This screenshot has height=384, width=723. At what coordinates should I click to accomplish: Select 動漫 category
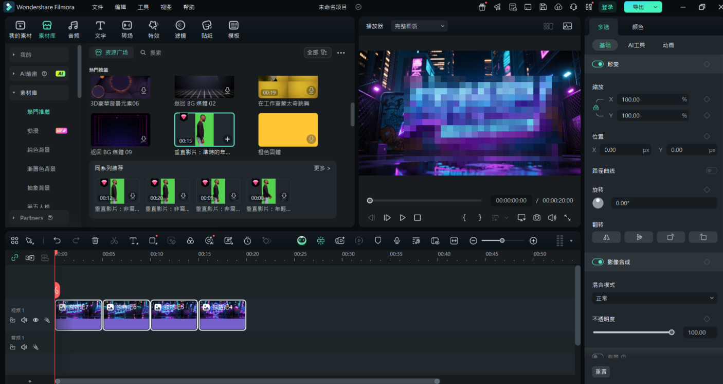tap(33, 131)
